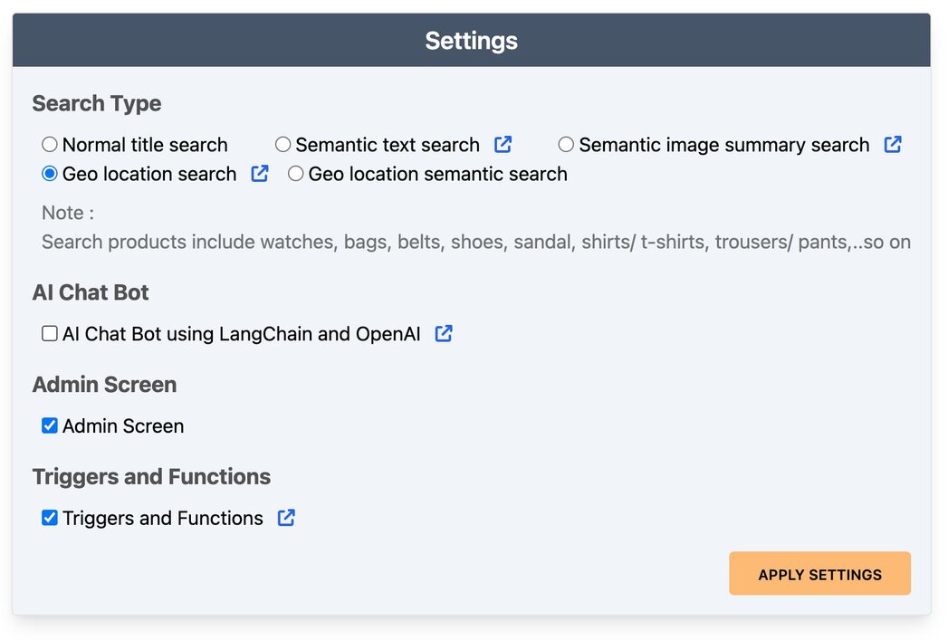Click the Admin Screen section heading

(x=104, y=385)
